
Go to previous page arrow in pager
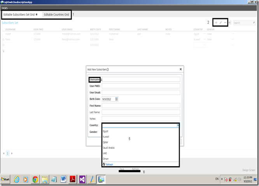tap(3, 153)
